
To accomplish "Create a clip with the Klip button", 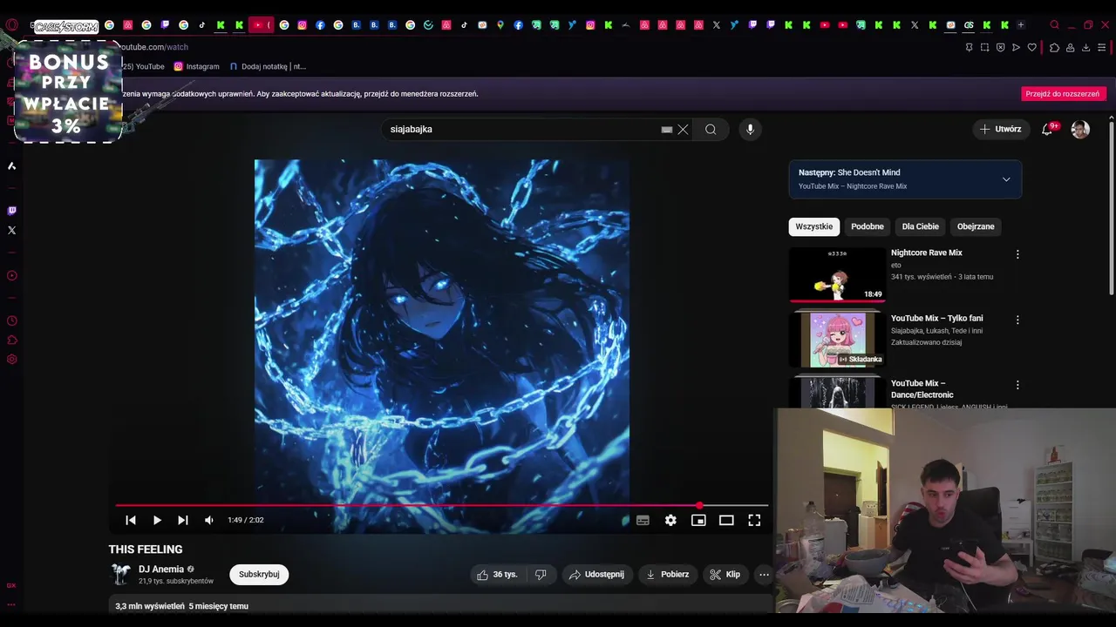I will [x=725, y=575].
